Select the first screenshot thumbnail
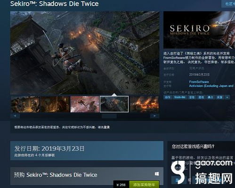 25,104
